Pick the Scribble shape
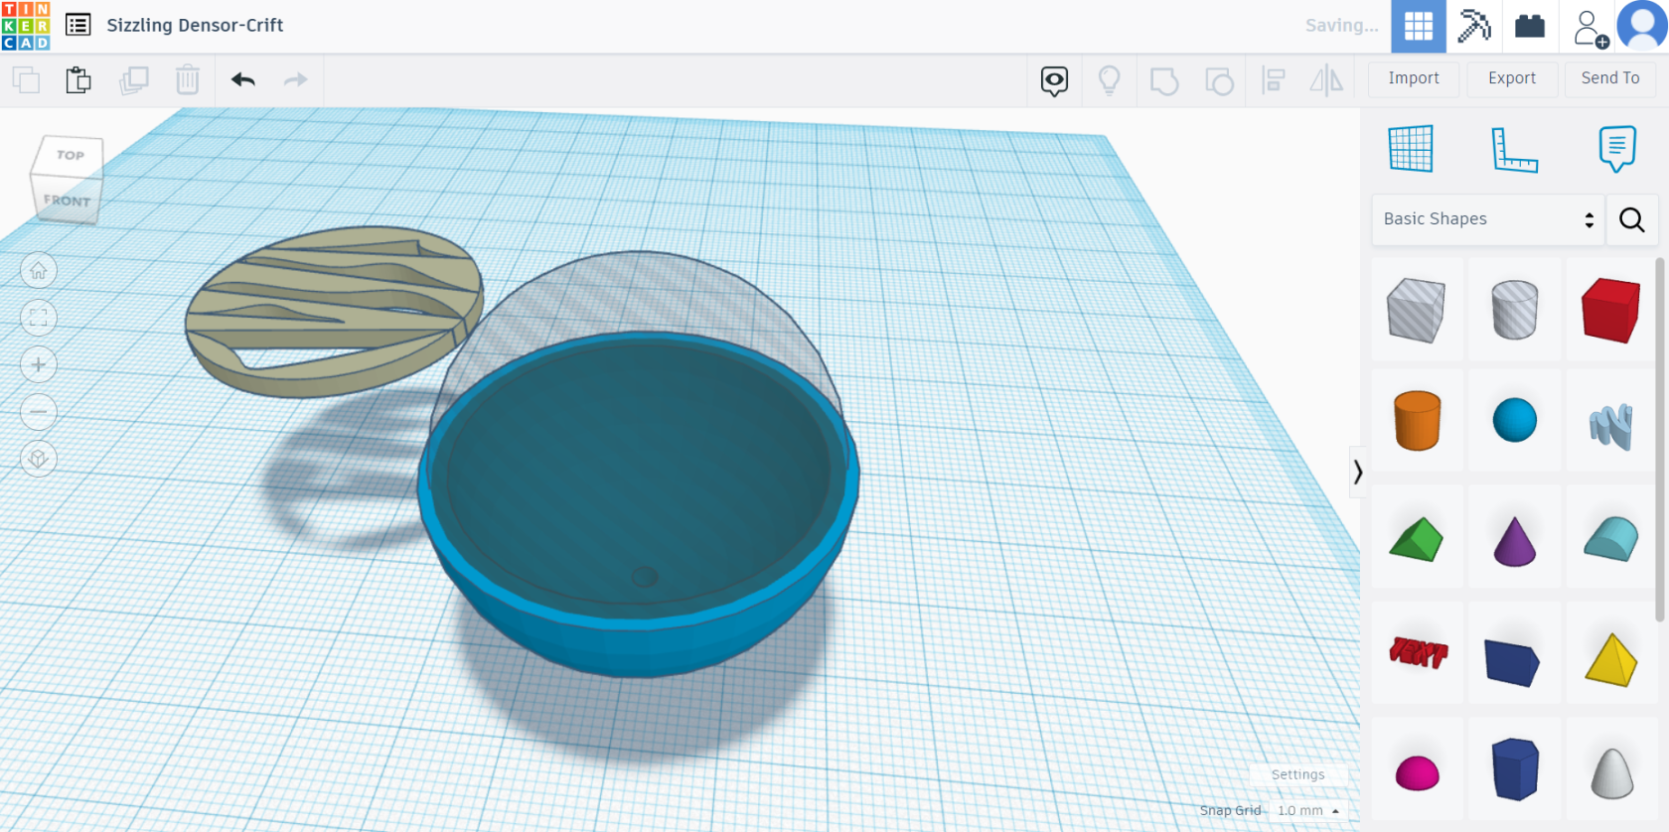 [x=1611, y=425]
